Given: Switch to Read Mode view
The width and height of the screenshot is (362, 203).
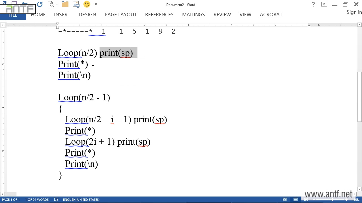Looking at the screenshot, I should tap(285, 200).
